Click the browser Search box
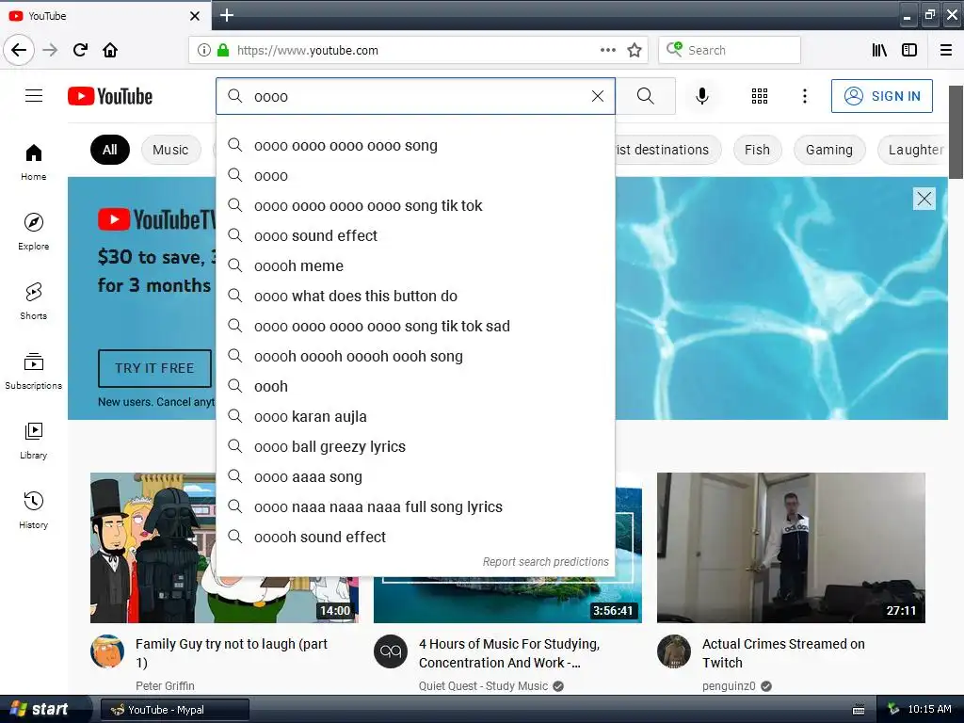The height and width of the screenshot is (723, 964). click(x=730, y=50)
